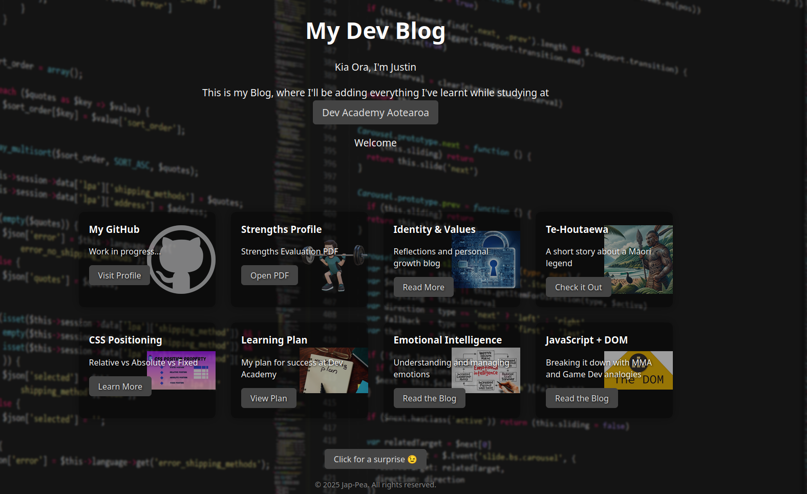Read the Blog on JavaScript + DOM
Image resolution: width=807 pixels, height=494 pixels.
click(582, 398)
